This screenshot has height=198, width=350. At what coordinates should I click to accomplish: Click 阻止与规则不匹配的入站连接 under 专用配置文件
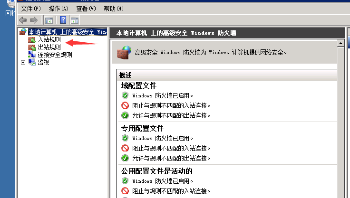(x=171, y=148)
